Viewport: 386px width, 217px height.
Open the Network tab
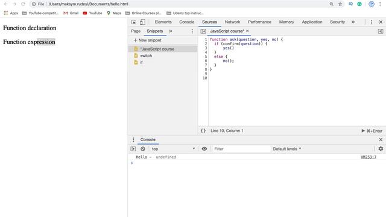[x=232, y=22]
